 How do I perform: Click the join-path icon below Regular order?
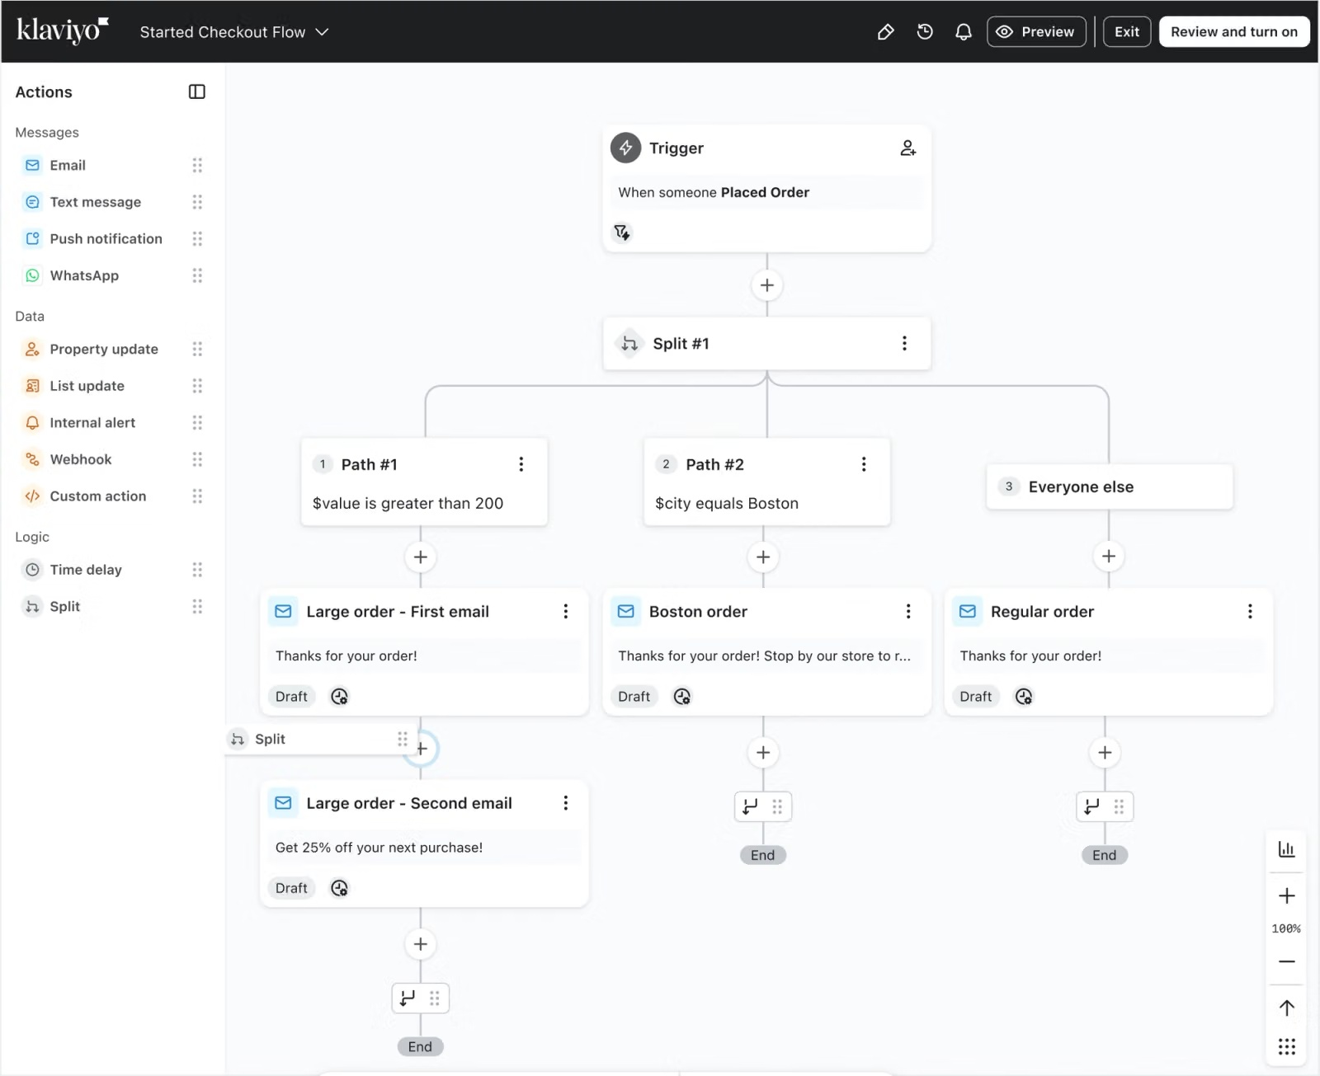pos(1091,806)
